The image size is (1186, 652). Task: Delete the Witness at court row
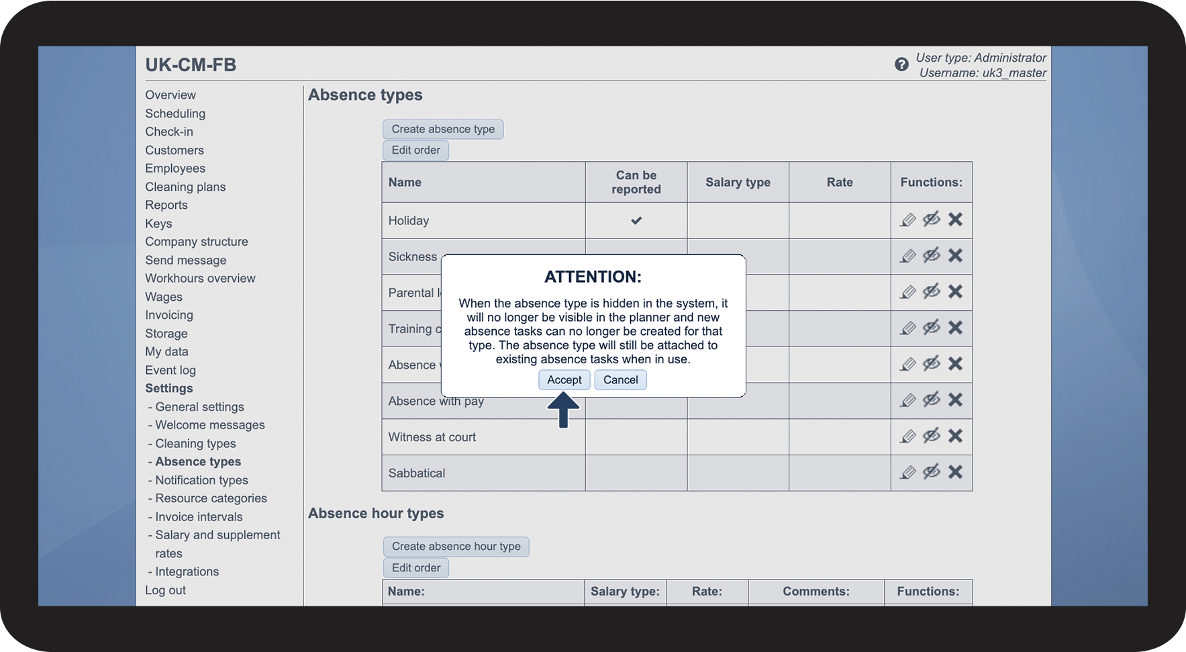coord(955,436)
